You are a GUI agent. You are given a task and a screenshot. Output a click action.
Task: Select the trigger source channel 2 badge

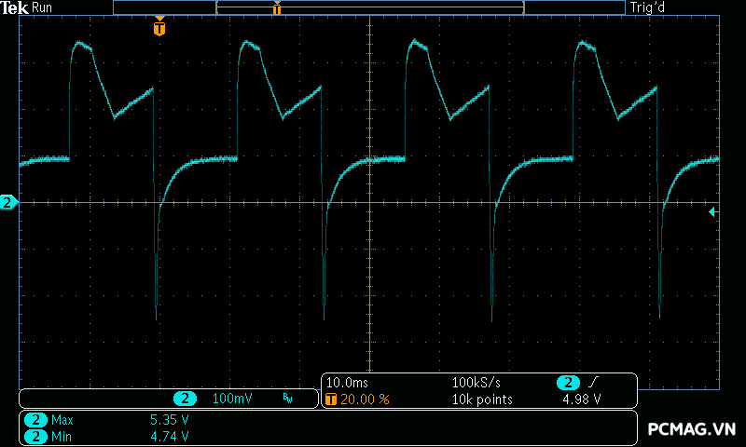click(567, 384)
